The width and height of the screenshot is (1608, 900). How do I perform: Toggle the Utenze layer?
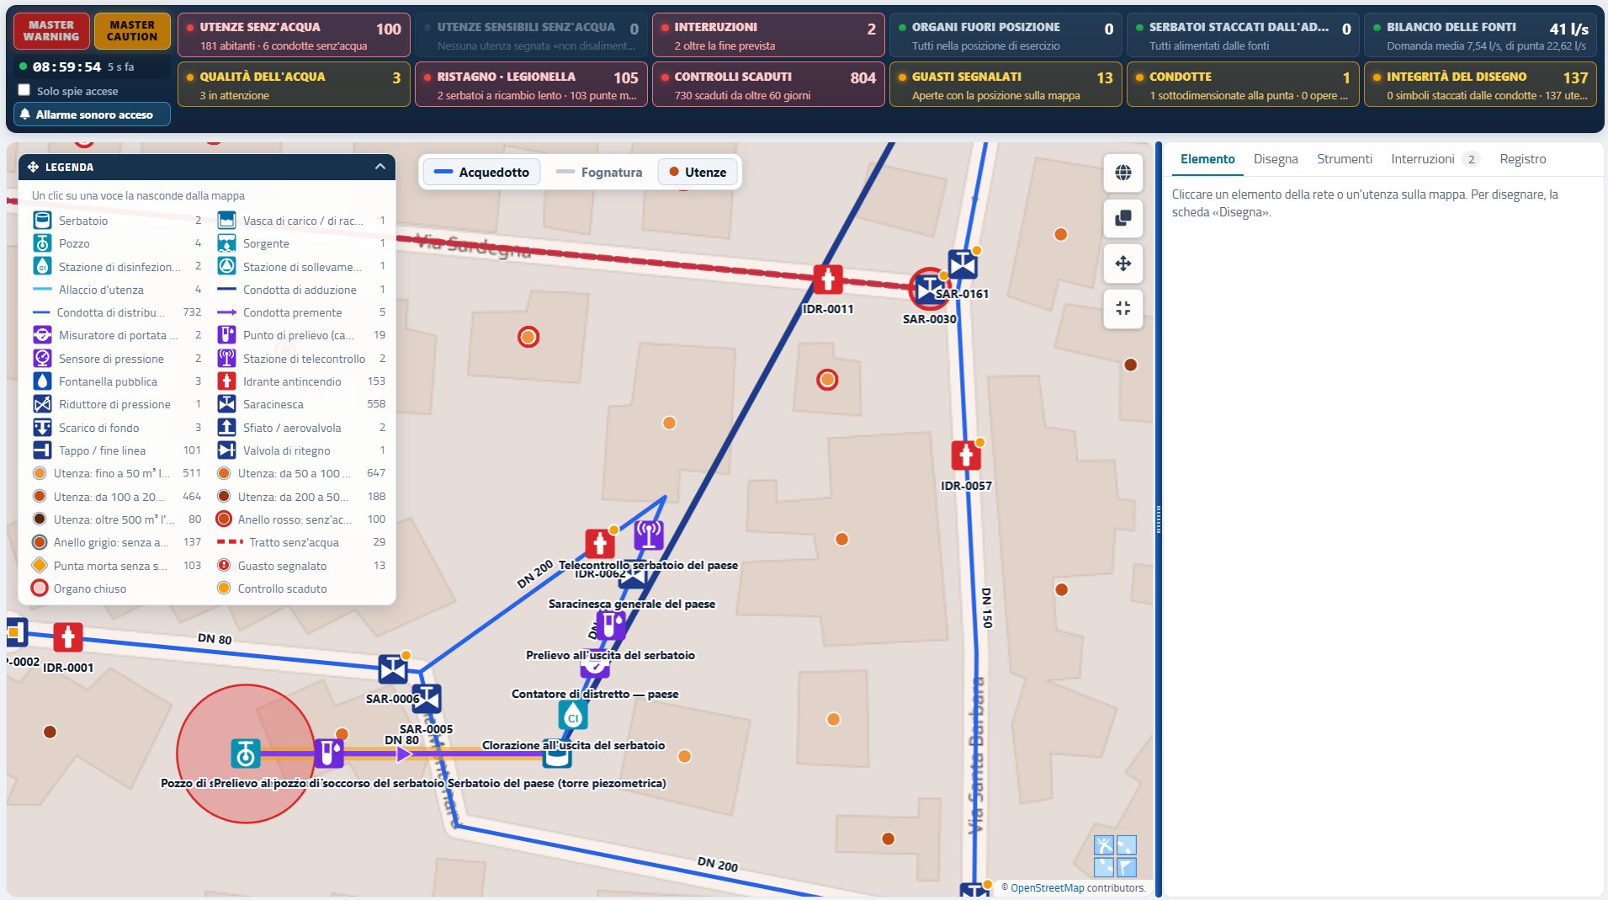point(698,173)
